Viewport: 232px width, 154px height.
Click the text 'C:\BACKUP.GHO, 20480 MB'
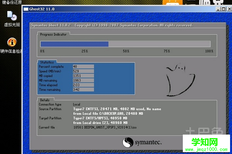[x=121, y=114]
